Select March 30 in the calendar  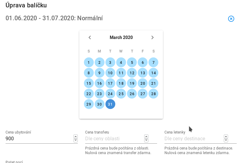coord(100,104)
